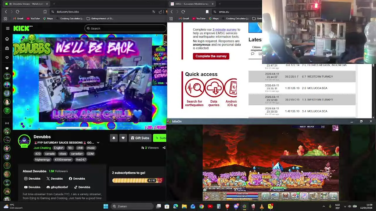Select the highenergy tag
Image resolution: width=376 pixels, height=211 pixels.
[x=43, y=160]
